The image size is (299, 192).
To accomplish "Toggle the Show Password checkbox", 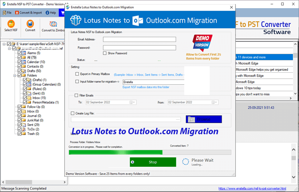I will click(105, 53).
